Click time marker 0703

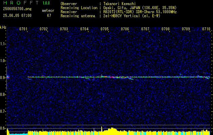(64, 29)
